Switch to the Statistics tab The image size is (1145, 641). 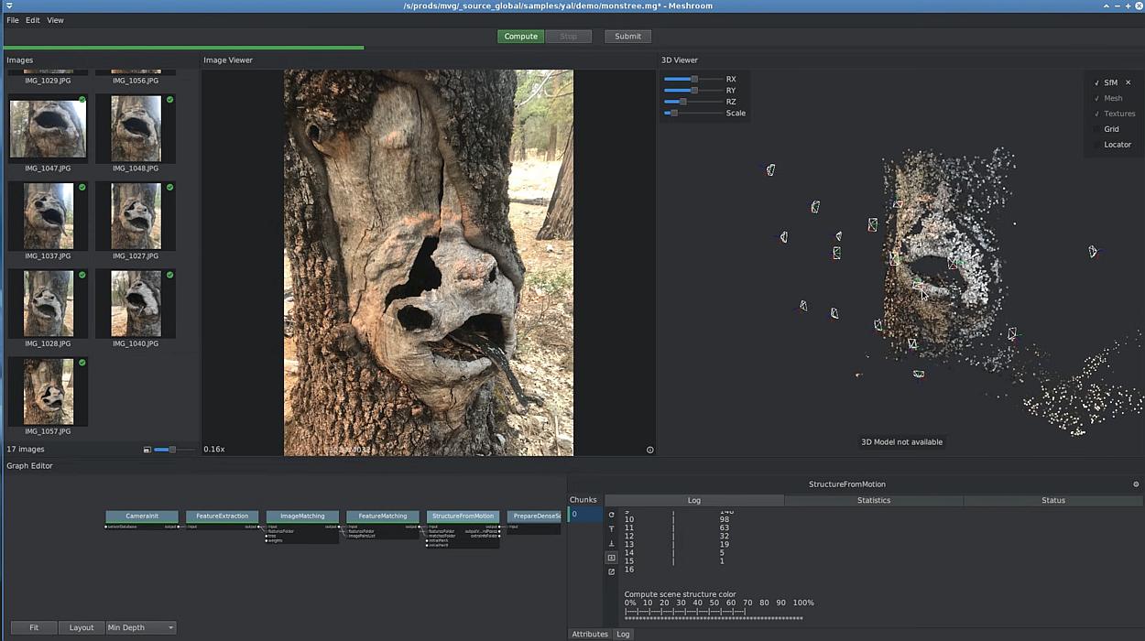coord(874,500)
